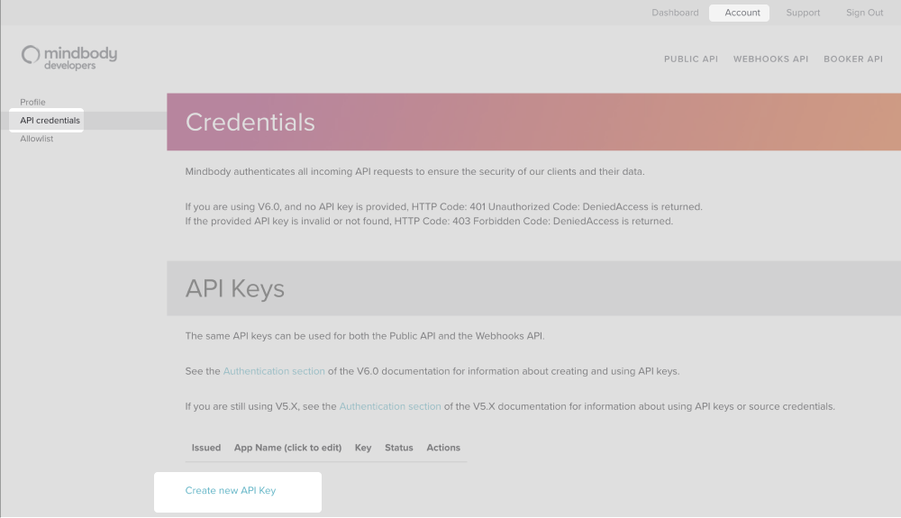
Task: Click Sign Out in top bar
Action: coord(864,13)
